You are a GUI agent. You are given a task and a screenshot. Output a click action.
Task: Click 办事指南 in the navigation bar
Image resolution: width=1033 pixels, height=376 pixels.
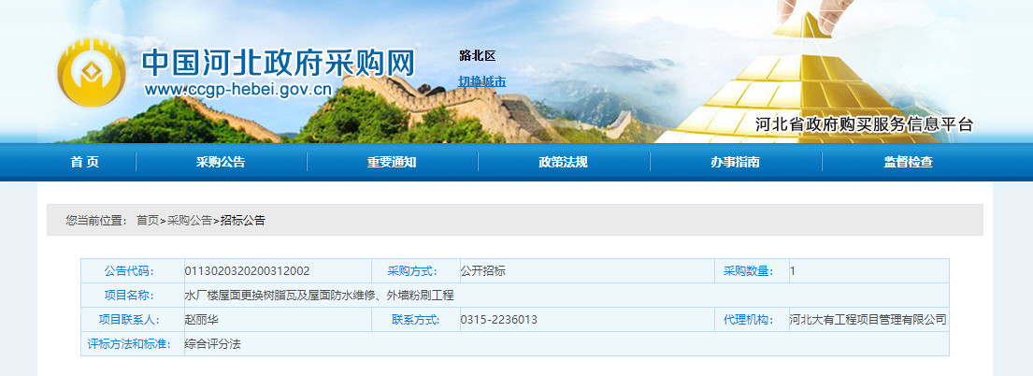pyautogui.click(x=735, y=162)
